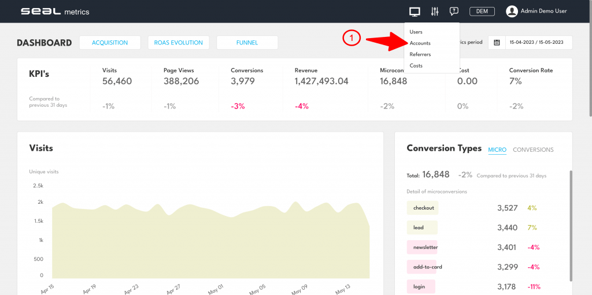Open the date range 15-04-2023 / 15-05-2023 field
This screenshot has width=592, height=295.
click(538, 43)
